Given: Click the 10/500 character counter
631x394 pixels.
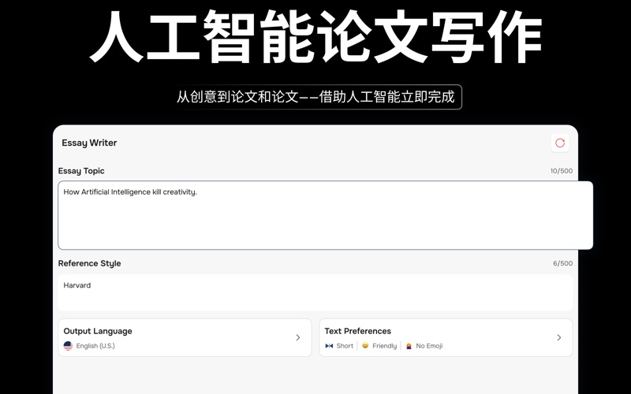Looking at the screenshot, I should click(x=562, y=171).
